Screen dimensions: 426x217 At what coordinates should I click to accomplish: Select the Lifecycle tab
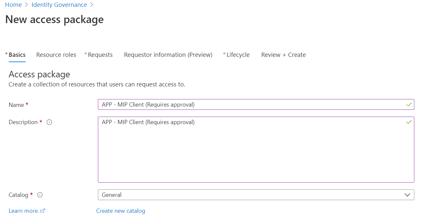(x=238, y=55)
